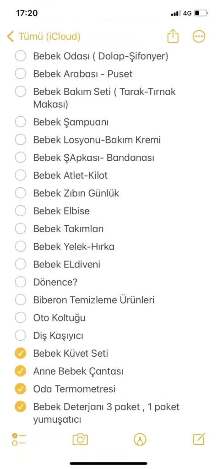Image resolution: width=217 pixels, height=469 pixels.
Task: Open the more options ellipsis menu
Action: coord(199,37)
